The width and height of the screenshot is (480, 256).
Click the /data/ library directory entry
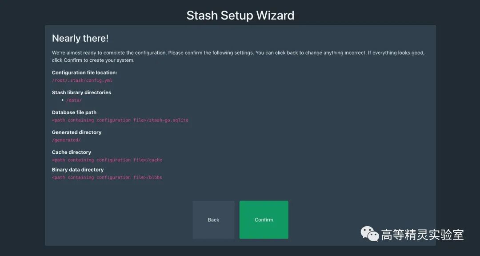point(74,100)
